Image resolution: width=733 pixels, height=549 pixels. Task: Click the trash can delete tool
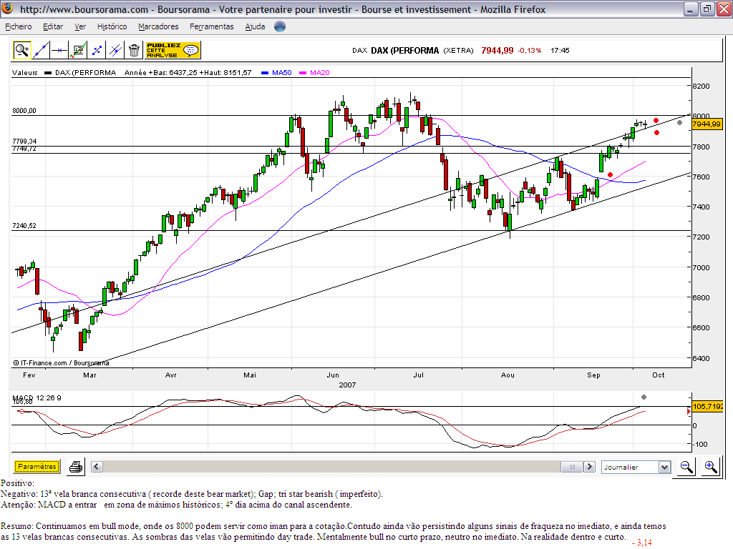pos(134,50)
